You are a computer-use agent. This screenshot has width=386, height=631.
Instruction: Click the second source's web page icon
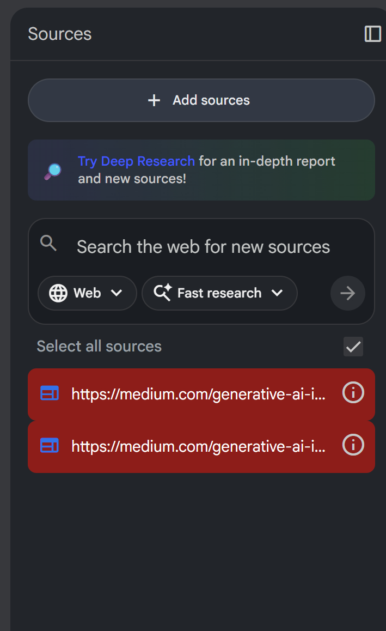(x=50, y=446)
